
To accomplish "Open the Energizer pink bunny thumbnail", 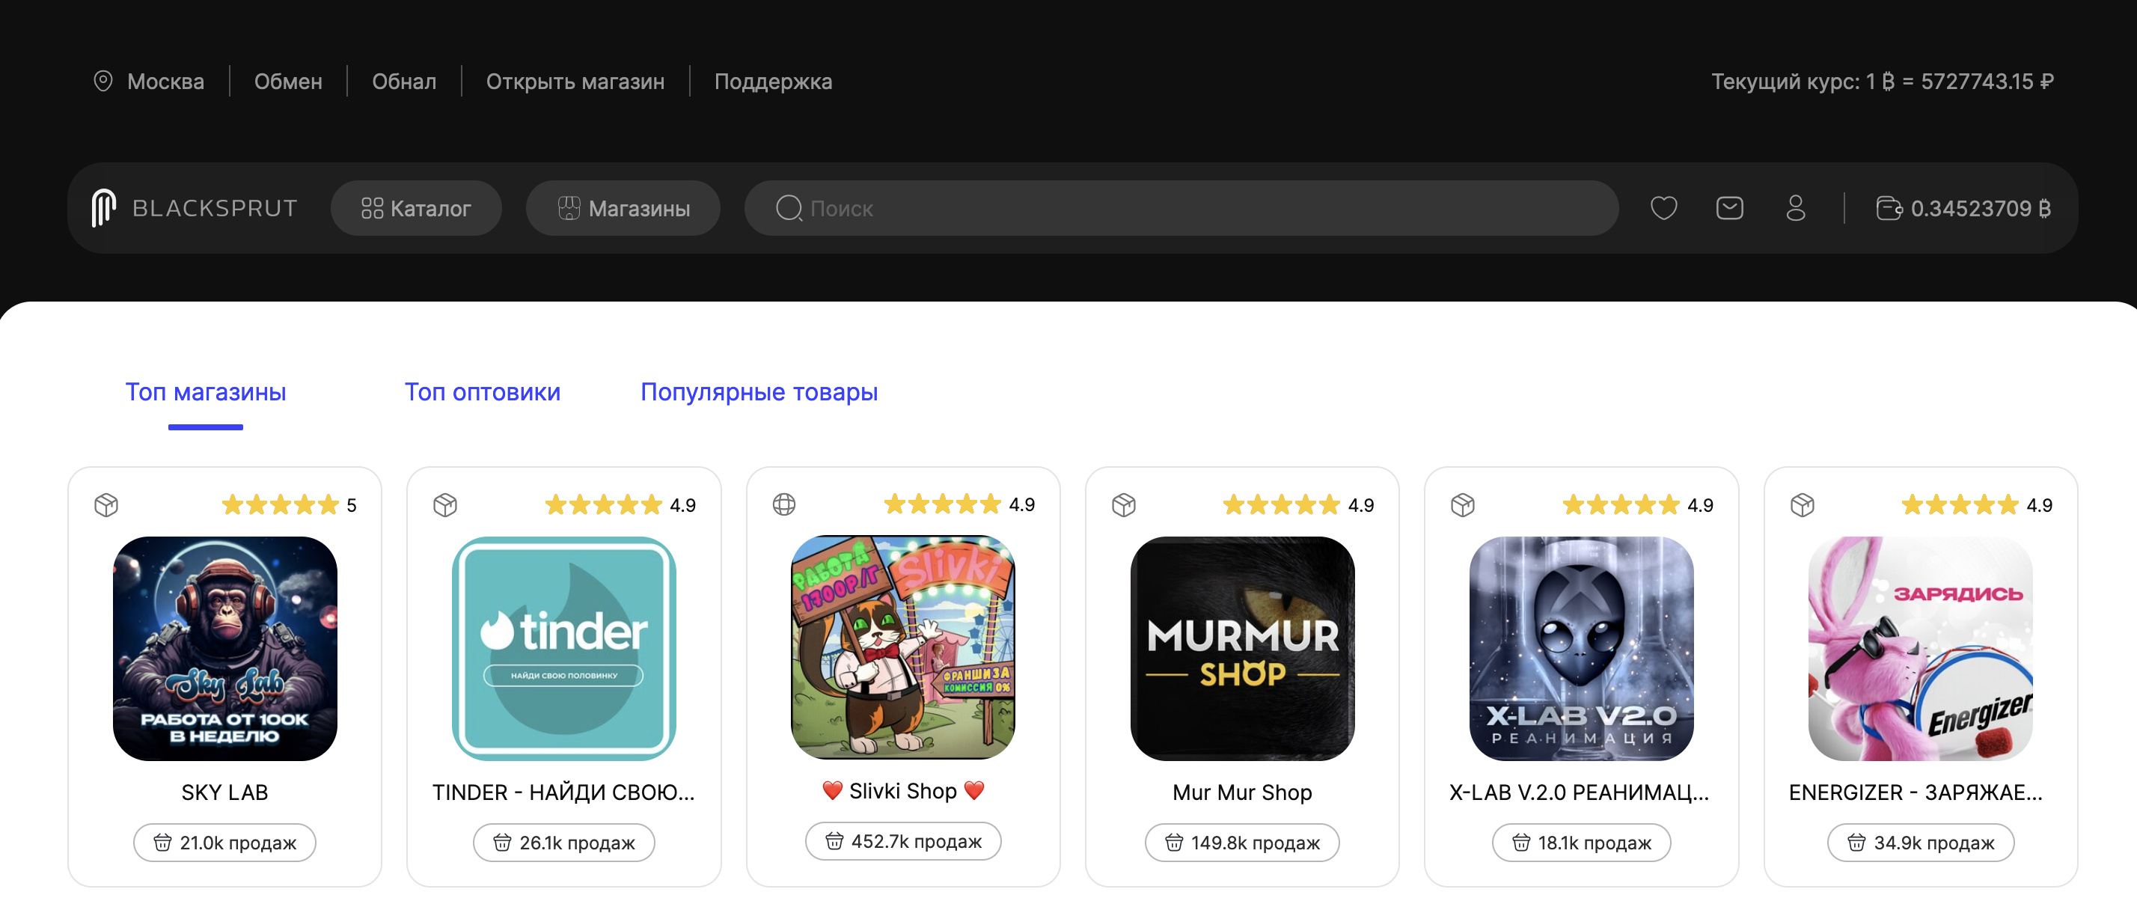I will [1922, 649].
